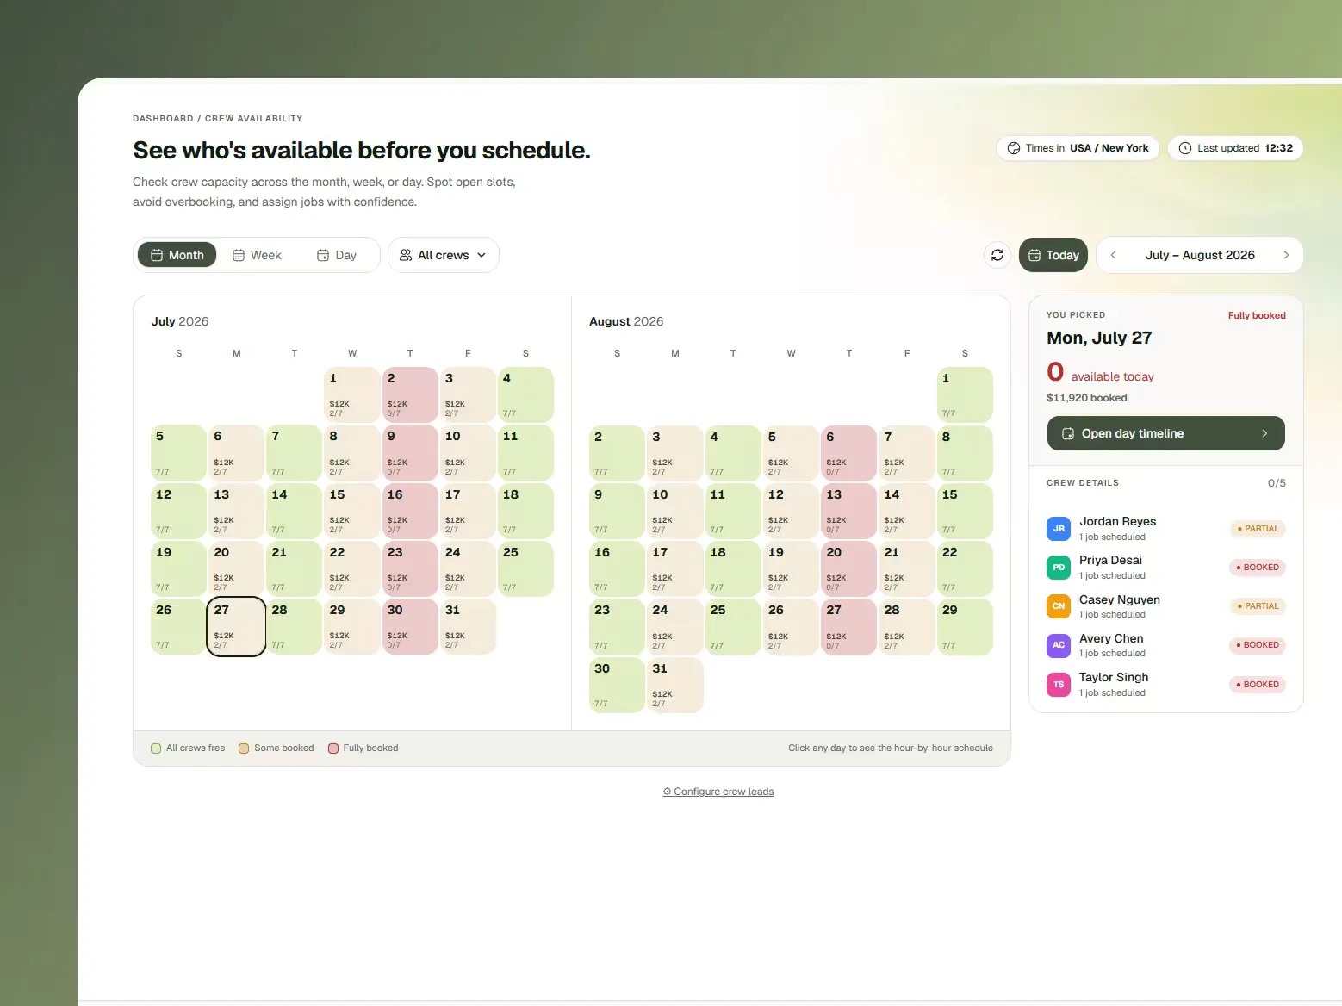This screenshot has height=1006, width=1342.
Task: Switch to Day view
Action: point(336,255)
